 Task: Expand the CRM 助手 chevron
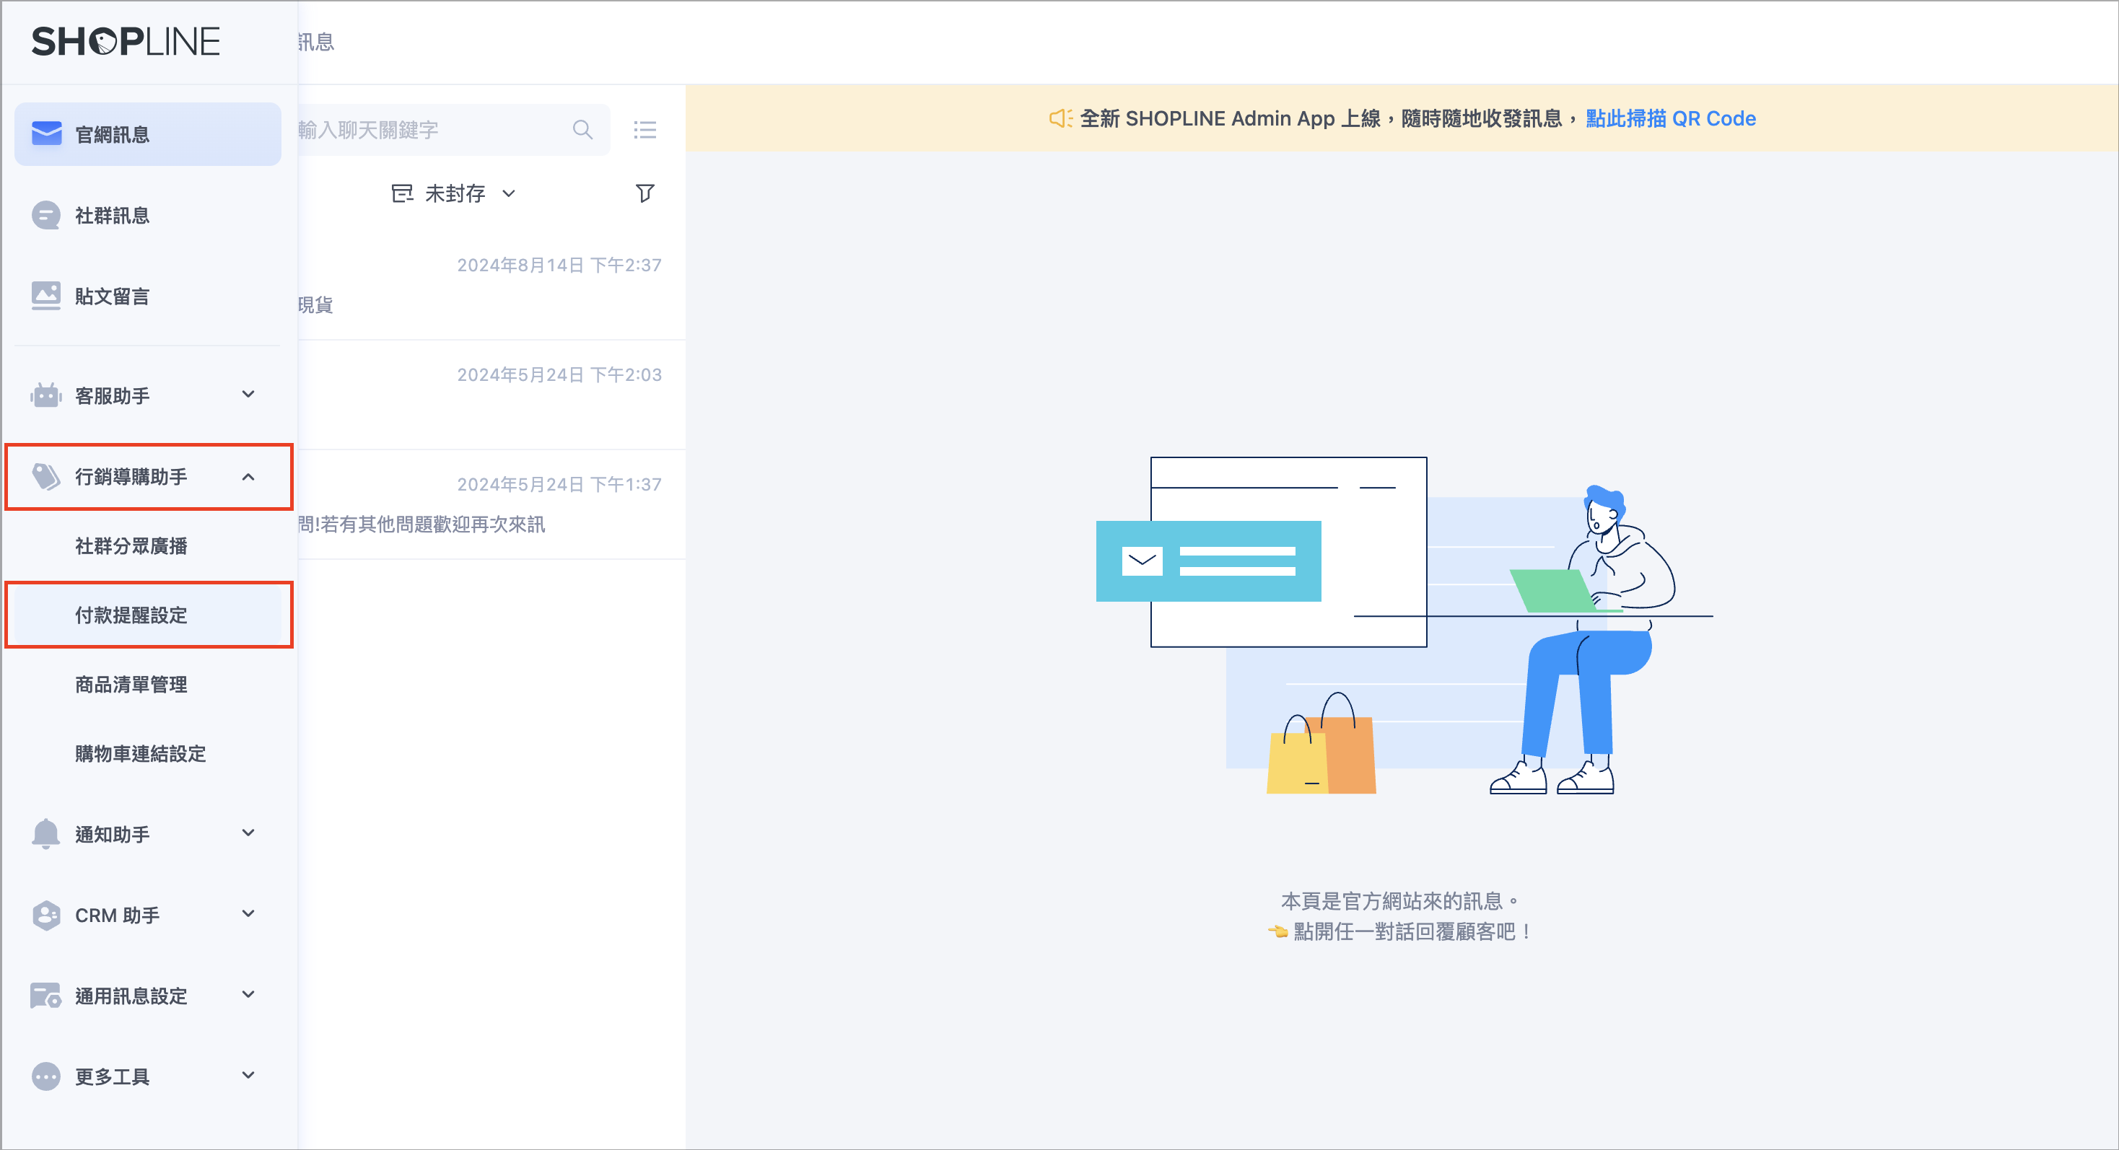248,913
